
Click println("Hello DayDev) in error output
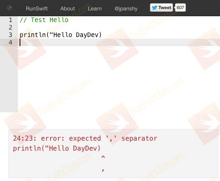click(x=57, y=149)
